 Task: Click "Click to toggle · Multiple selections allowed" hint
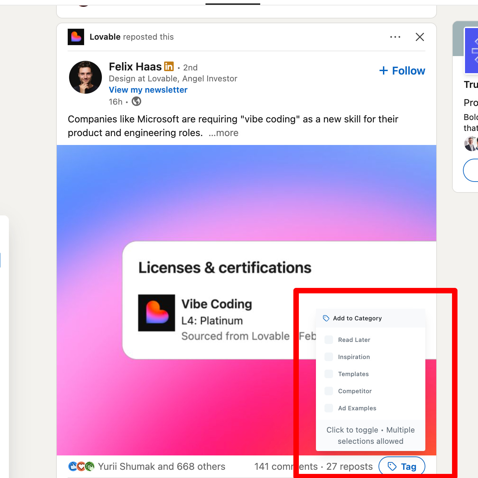coord(371,436)
